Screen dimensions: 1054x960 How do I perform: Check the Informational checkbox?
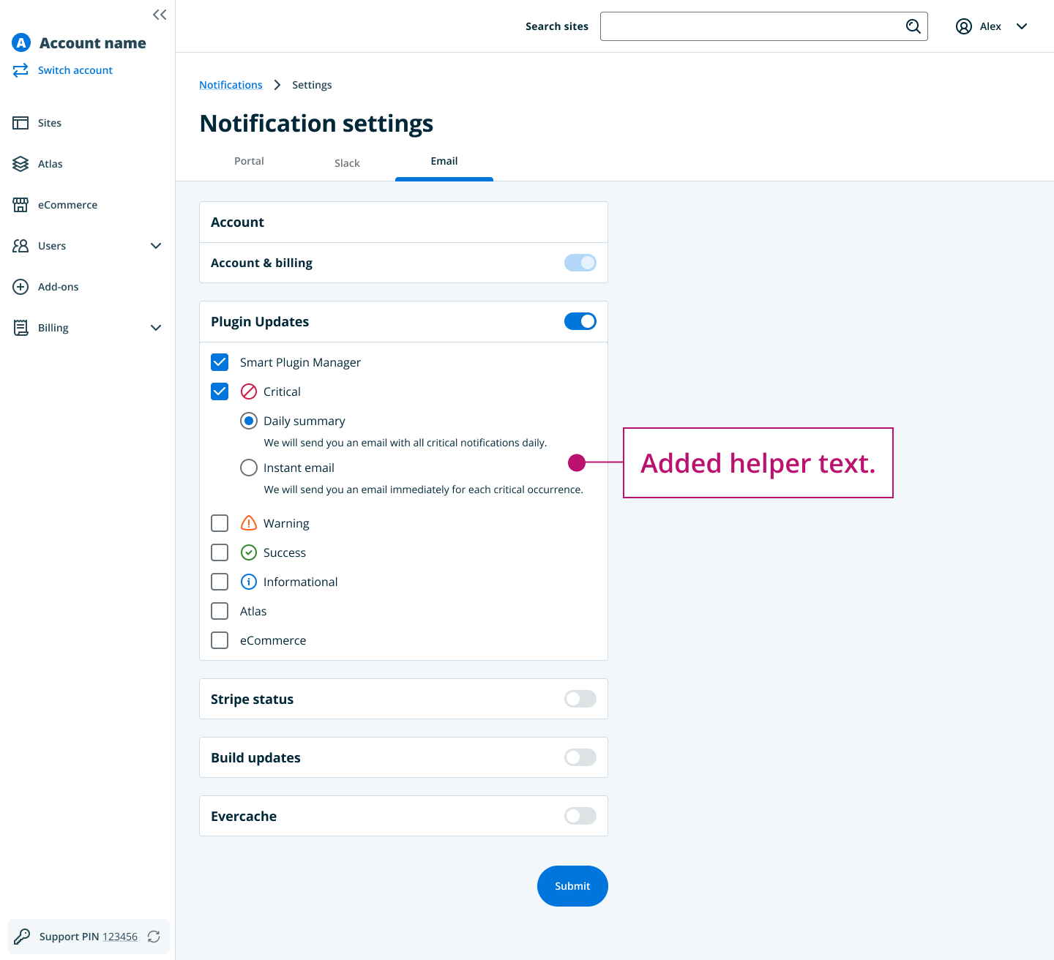pyautogui.click(x=220, y=582)
